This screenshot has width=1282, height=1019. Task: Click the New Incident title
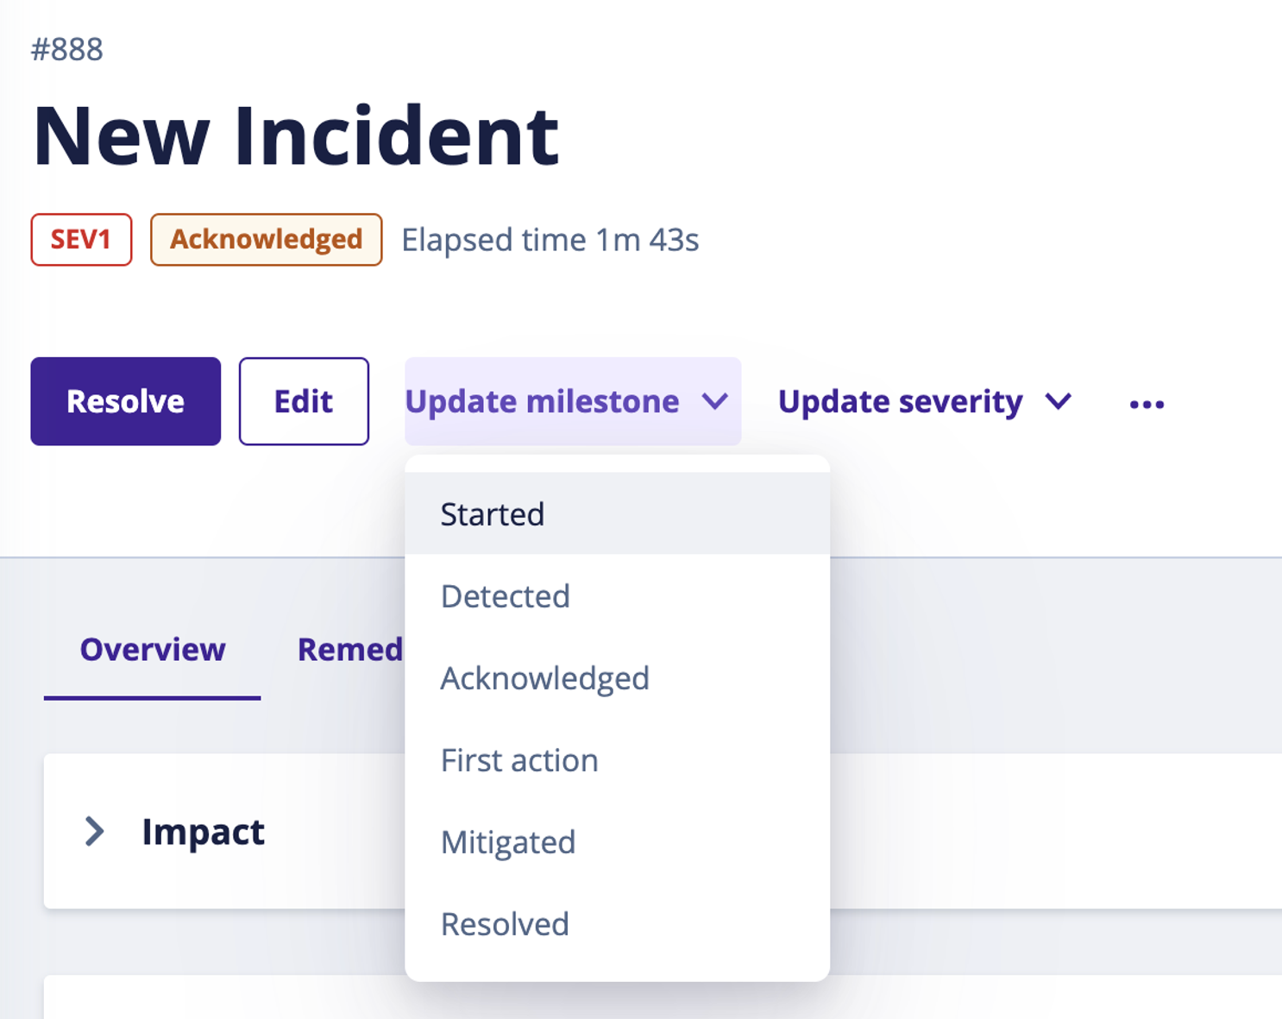pos(296,135)
